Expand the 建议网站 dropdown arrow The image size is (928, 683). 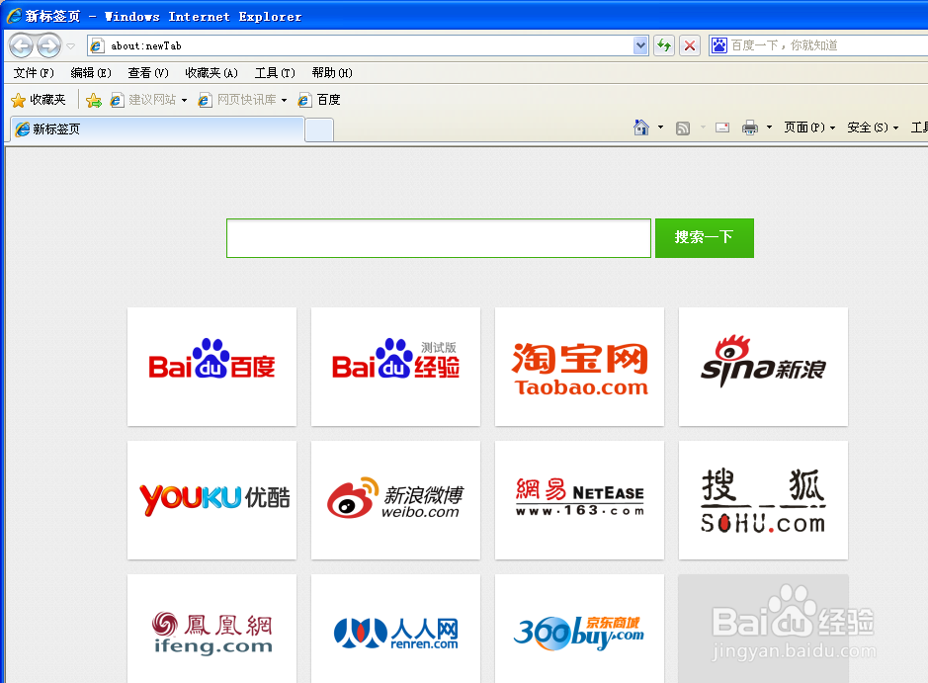(x=184, y=100)
